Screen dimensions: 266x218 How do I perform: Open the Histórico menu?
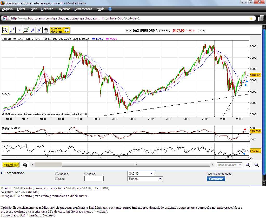47,9
